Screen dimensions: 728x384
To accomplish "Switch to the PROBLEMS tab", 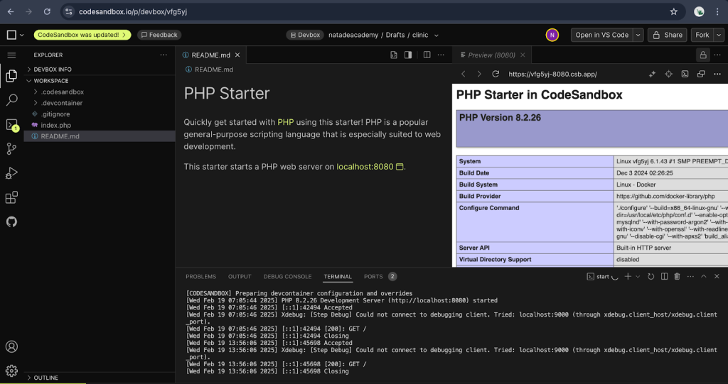I will (201, 276).
